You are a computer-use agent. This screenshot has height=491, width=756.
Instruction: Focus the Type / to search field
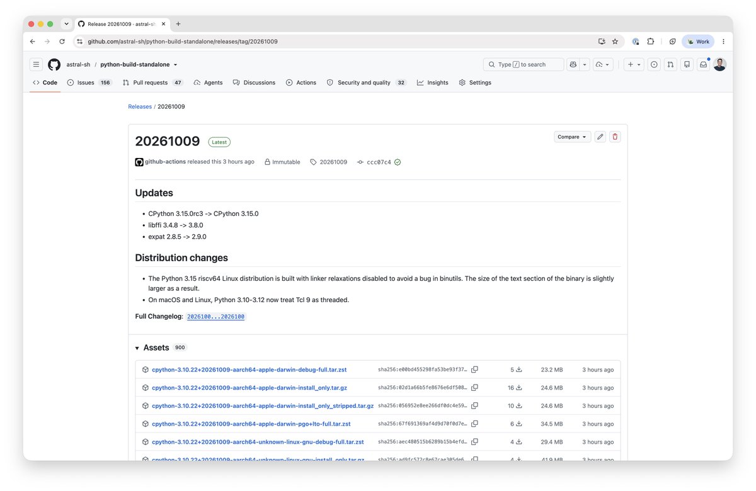524,64
